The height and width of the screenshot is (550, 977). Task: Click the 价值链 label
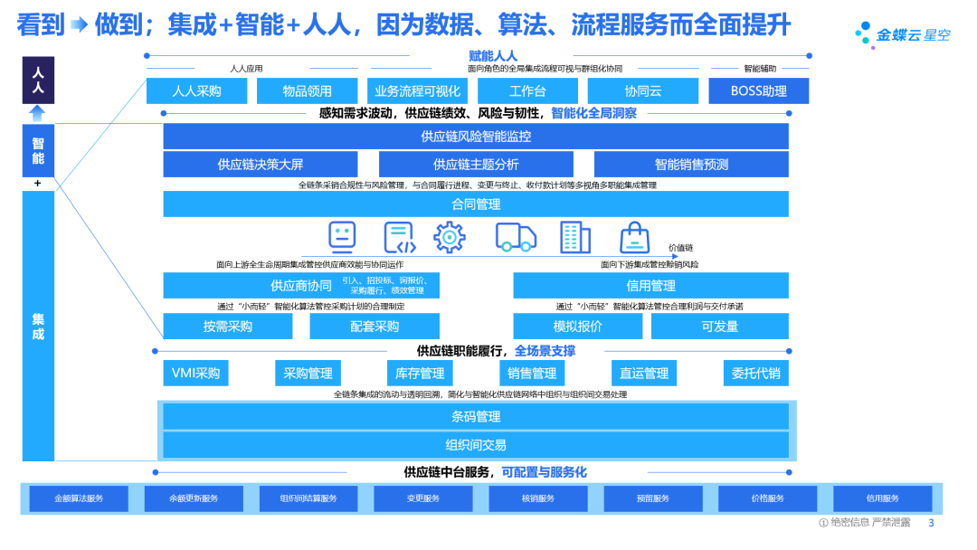click(681, 248)
